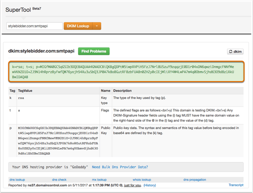Click the Find Problems button
This screenshot has height=193, width=253.
94,51
